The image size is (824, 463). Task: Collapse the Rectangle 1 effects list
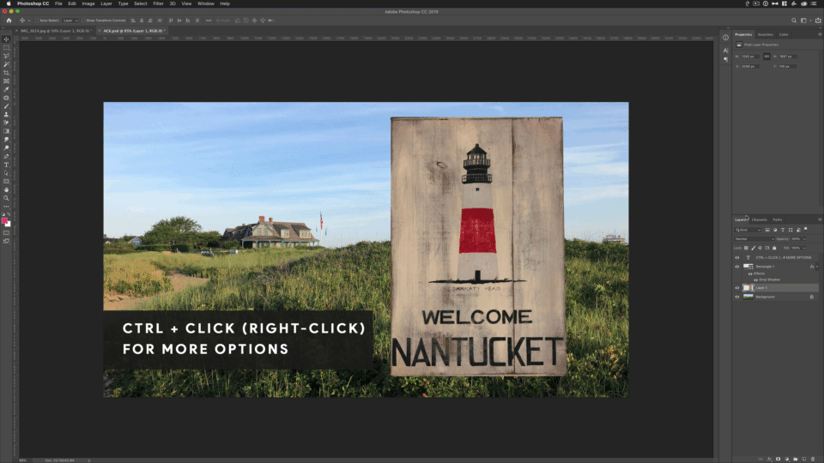816,267
